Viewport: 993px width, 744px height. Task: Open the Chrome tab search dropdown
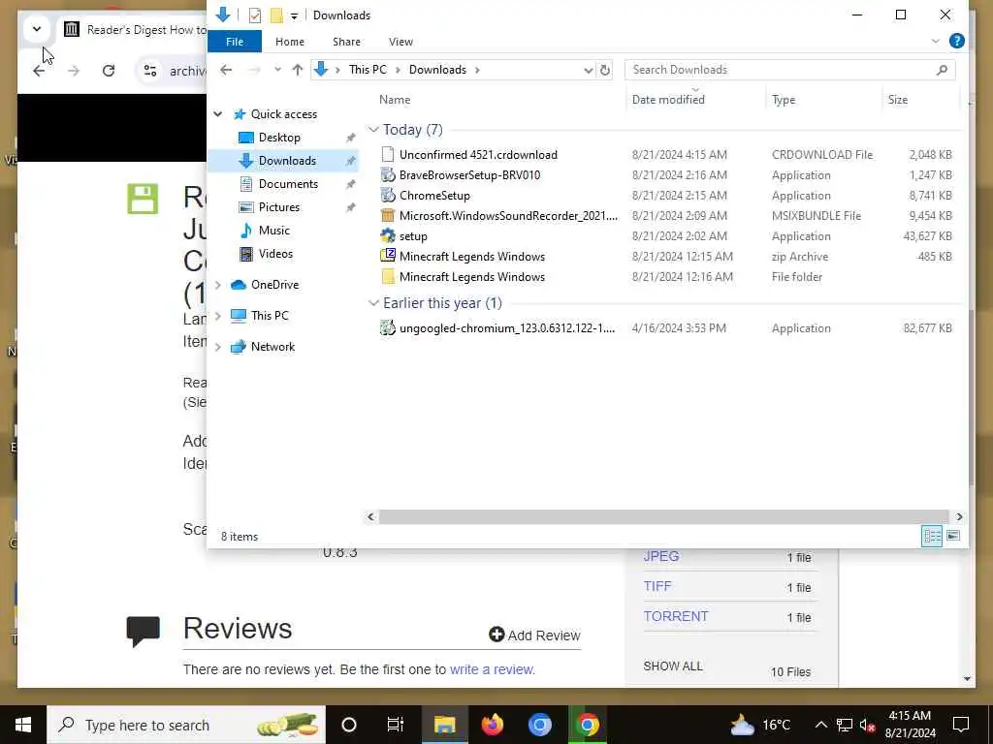(37, 29)
